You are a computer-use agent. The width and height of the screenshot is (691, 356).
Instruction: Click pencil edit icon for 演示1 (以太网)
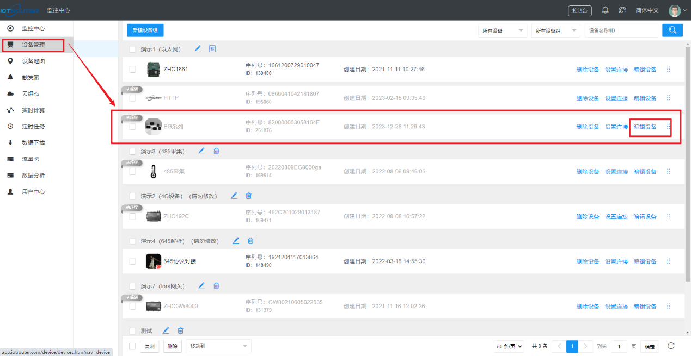(x=198, y=49)
